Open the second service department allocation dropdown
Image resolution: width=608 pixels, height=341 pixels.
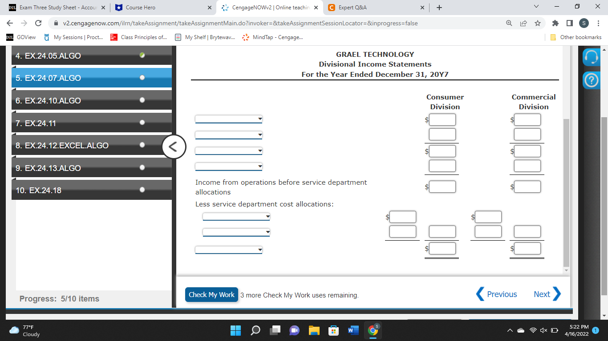coord(236,232)
